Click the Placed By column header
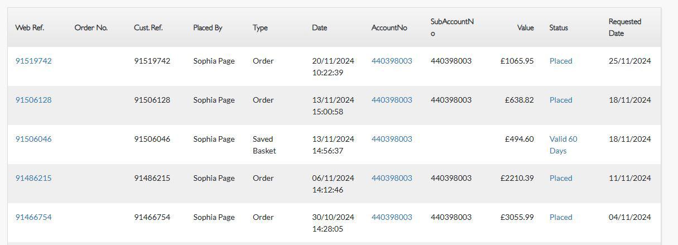Viewport: 678px width, 245px height. [x=208, y=27]
